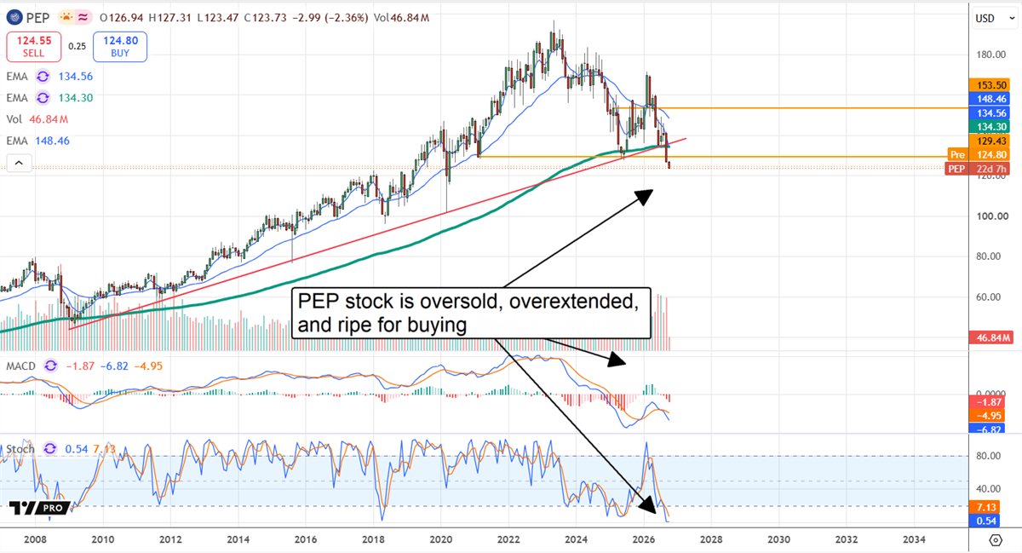Click the orange sun pre-market session icon
The height and width of the screenshot is (553, 1022).
click(x=66, y=16)
